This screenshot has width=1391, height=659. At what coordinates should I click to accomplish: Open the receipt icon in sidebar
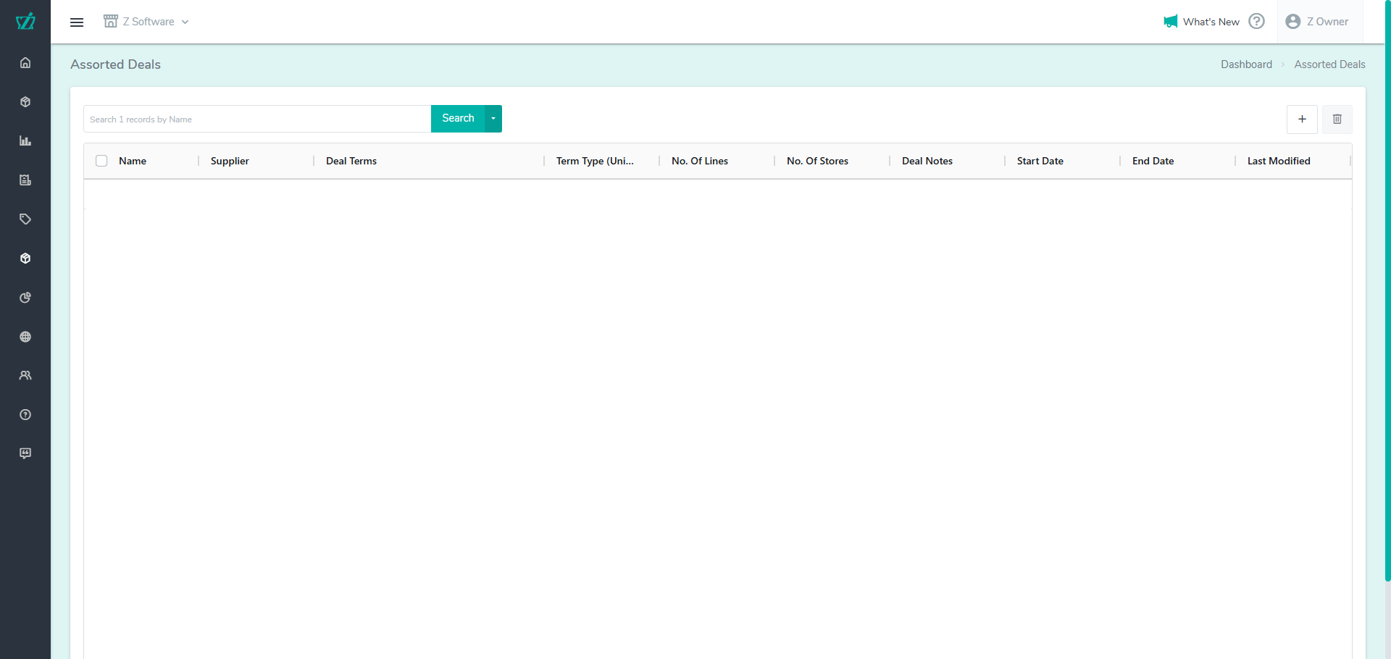click(x=25, y=180)
